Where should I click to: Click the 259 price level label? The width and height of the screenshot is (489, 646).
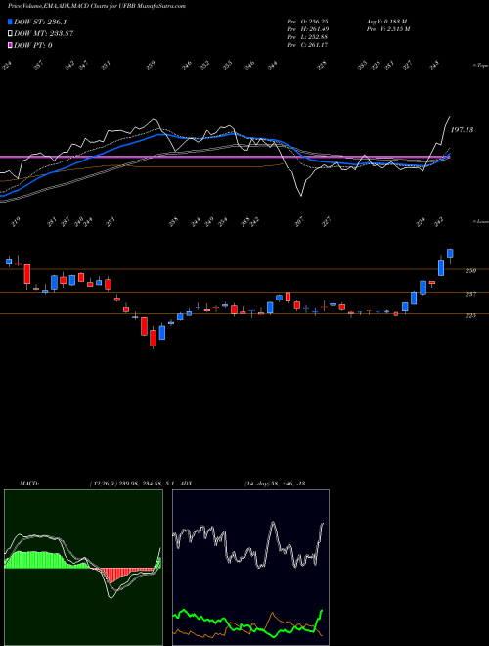click(470, 271)
